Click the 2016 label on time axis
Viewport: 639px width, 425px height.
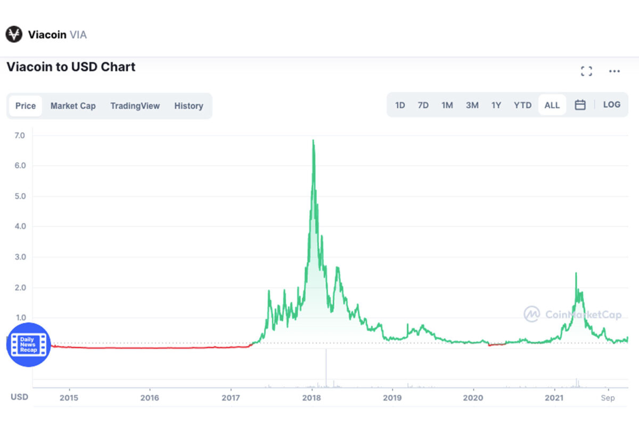pyautogui.click(x=150, y=397)
